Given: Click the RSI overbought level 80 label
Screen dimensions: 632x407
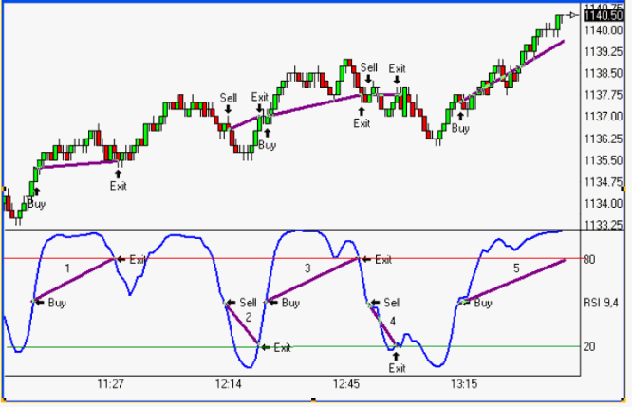Looking at the screenshot, I should (x=589, y=258).
